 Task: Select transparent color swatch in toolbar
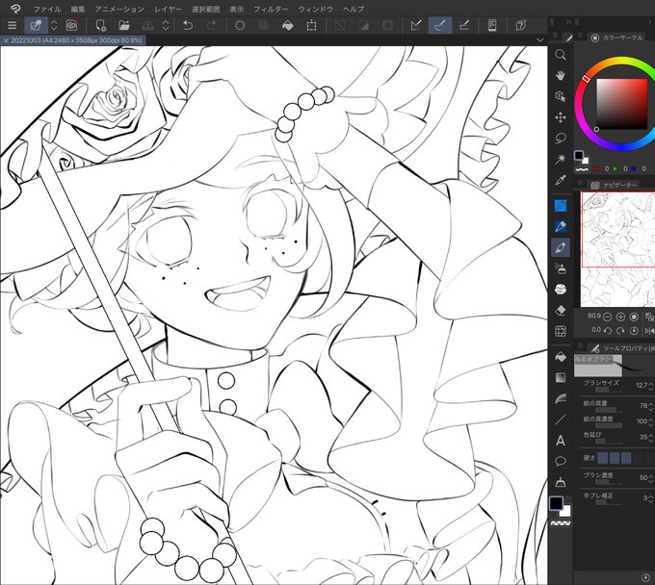(561, 522)
